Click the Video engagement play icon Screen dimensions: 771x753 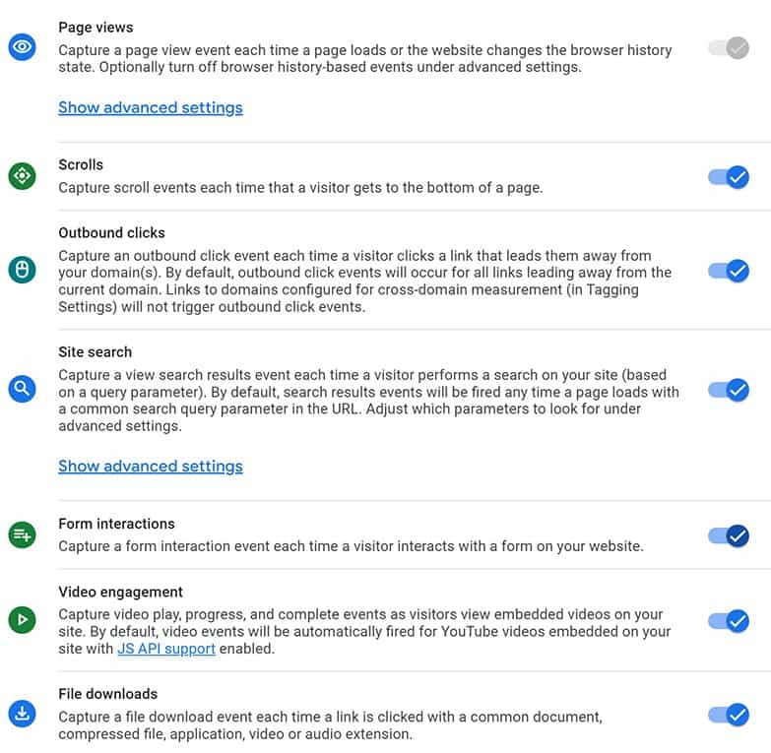tap(22, 620)
